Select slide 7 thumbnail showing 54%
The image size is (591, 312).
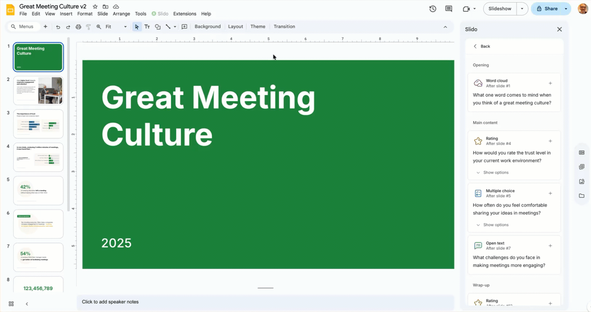[38, 257]
